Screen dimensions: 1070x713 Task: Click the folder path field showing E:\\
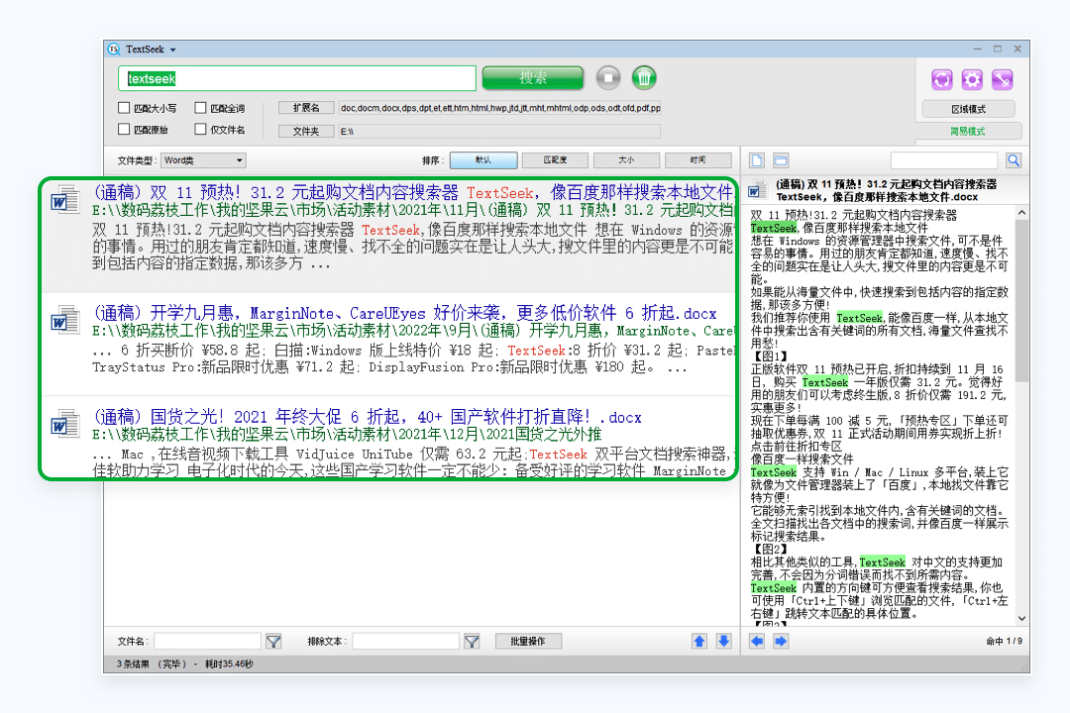(x=500, y=131)
